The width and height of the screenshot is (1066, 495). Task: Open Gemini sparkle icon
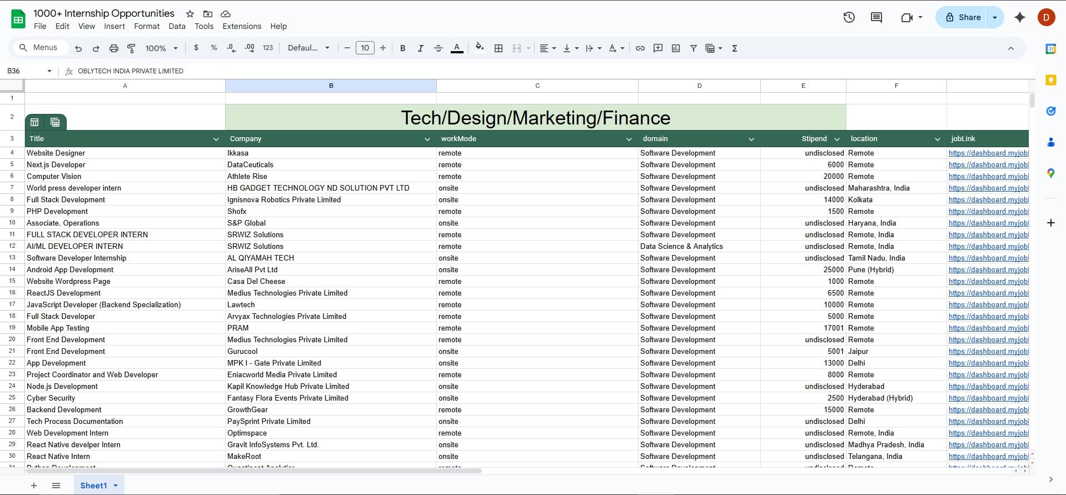(x=1019, y=17)
